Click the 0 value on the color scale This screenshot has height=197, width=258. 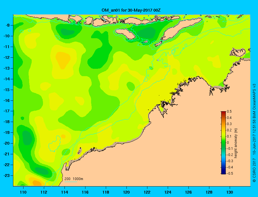pyautogui.click(x=228, y=143)
